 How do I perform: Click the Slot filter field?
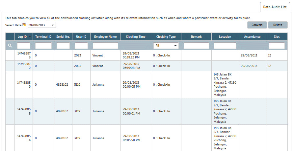click(277, 46)
